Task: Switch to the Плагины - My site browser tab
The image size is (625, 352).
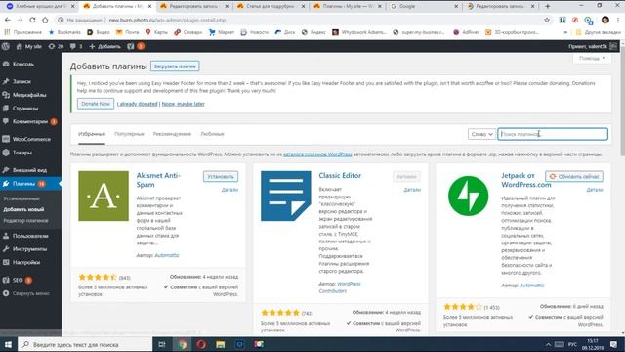Action: [348, 6]
